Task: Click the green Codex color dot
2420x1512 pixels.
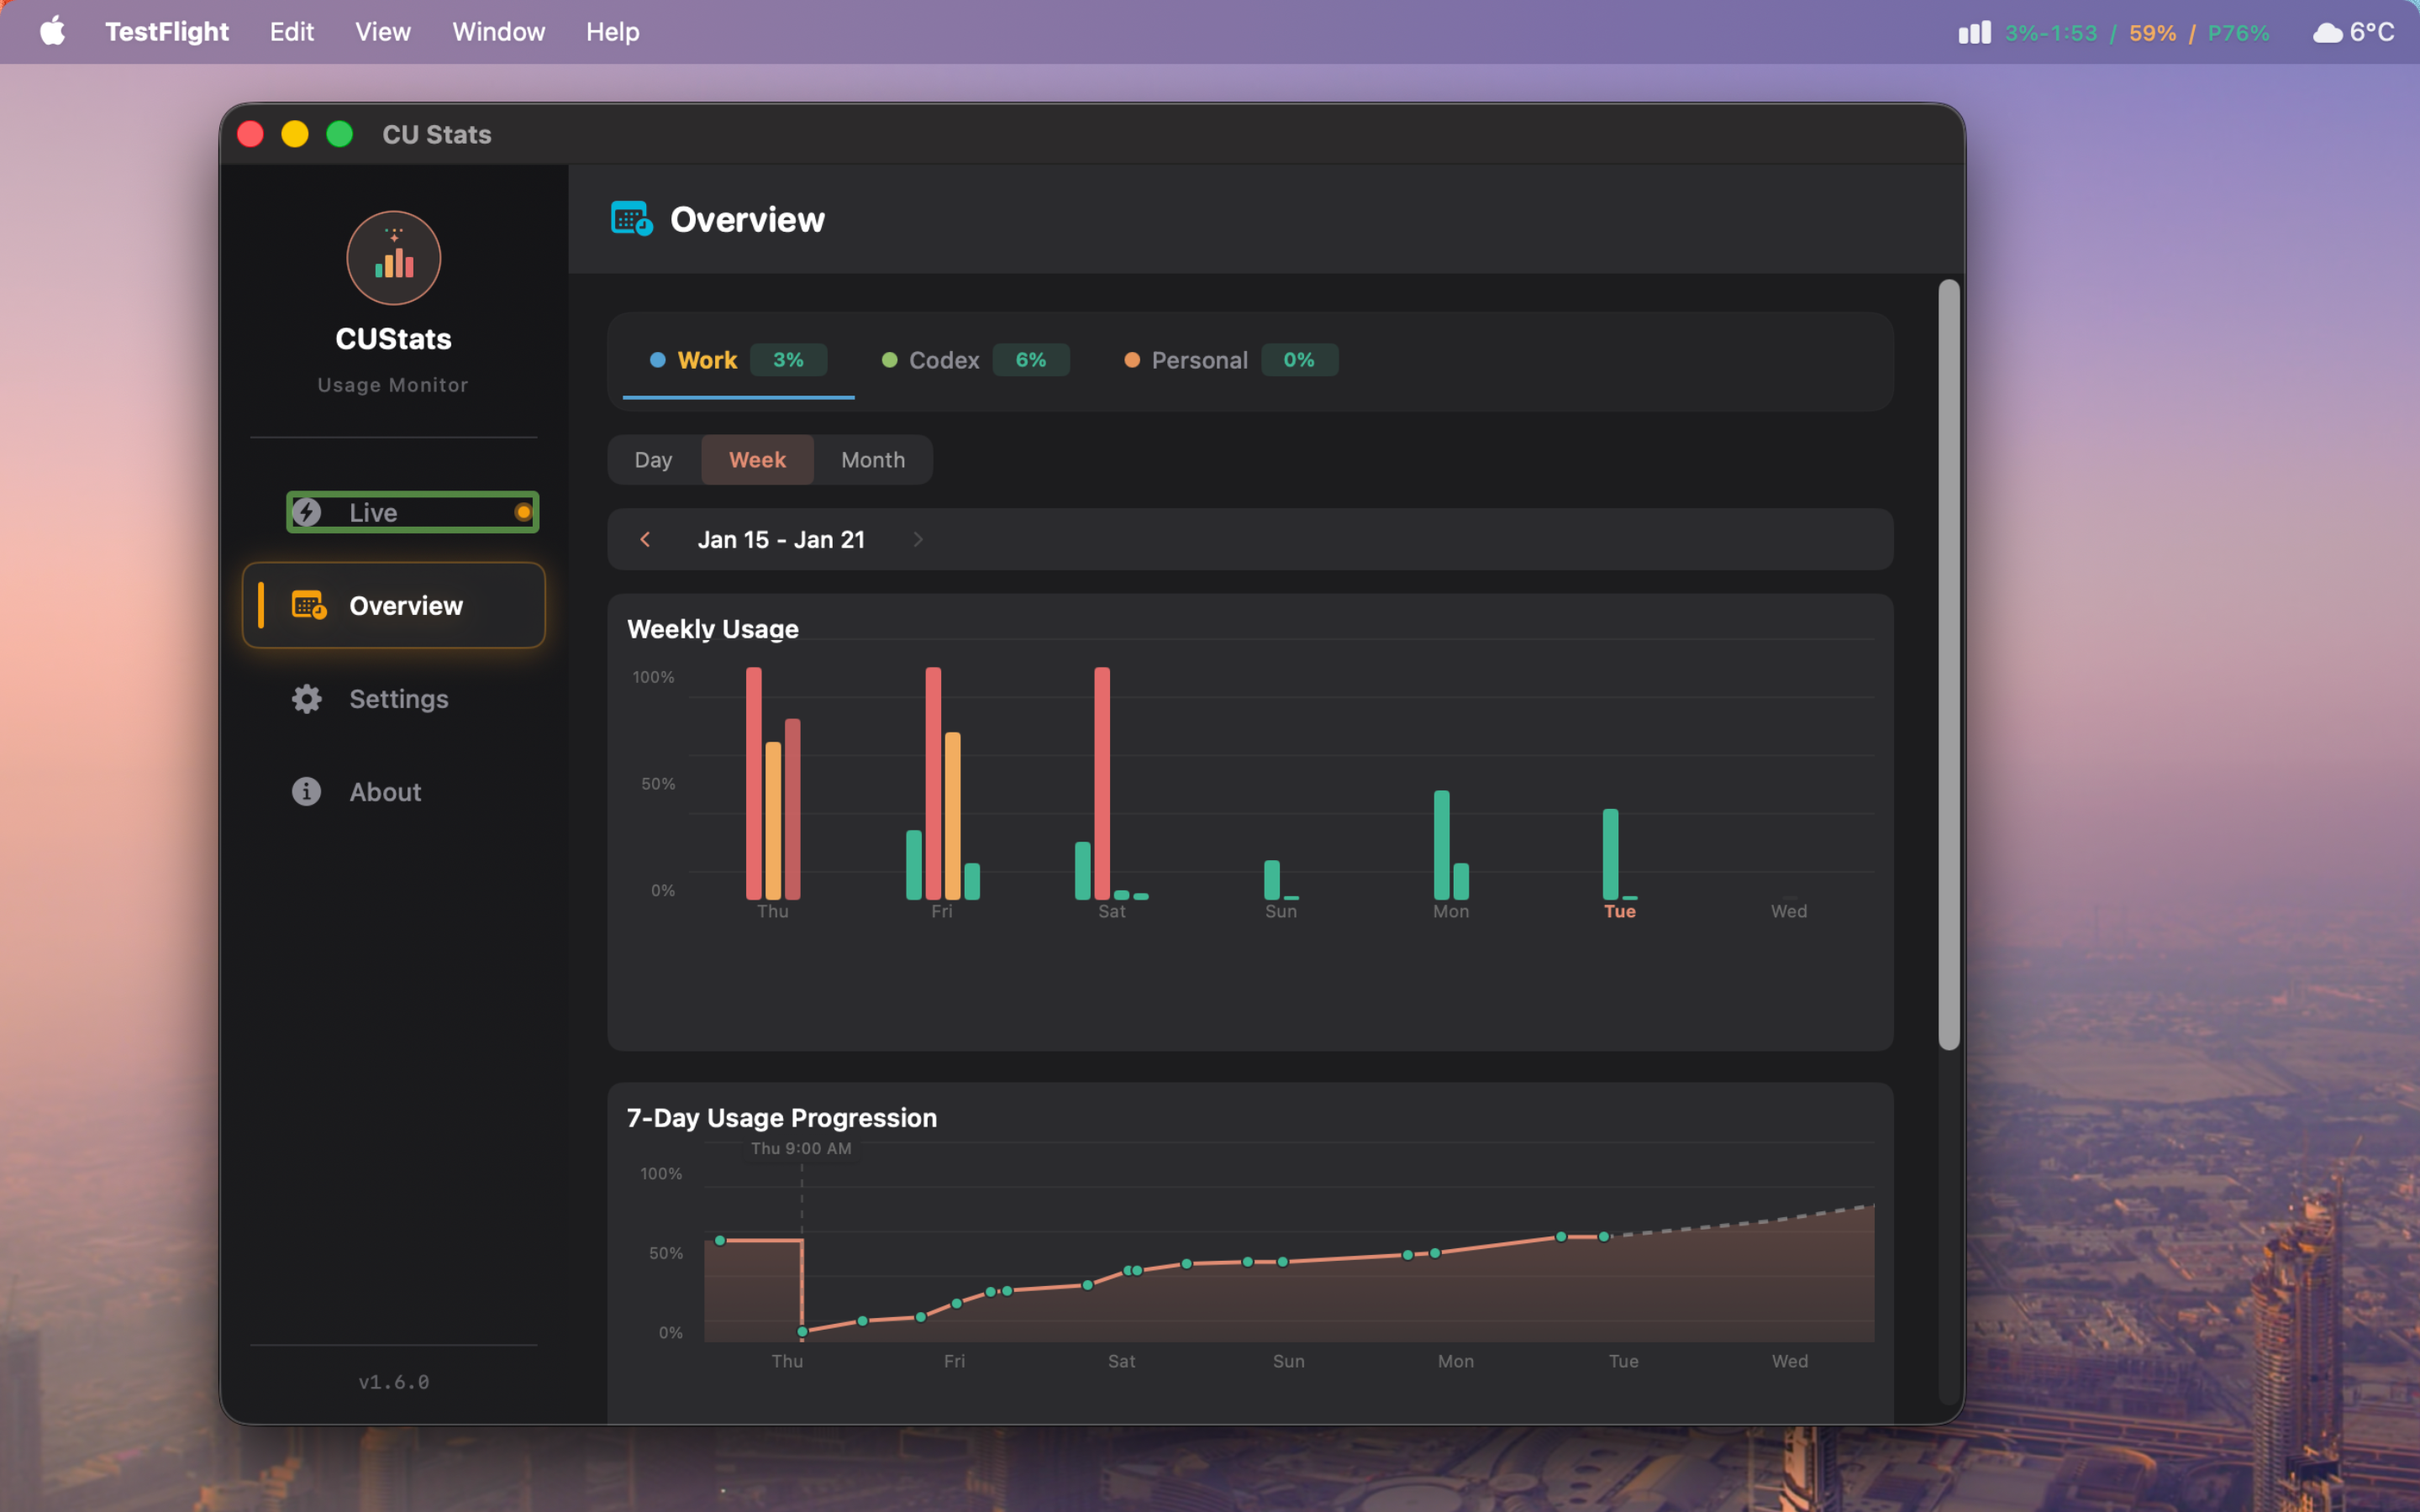Action: pos(890,360)
